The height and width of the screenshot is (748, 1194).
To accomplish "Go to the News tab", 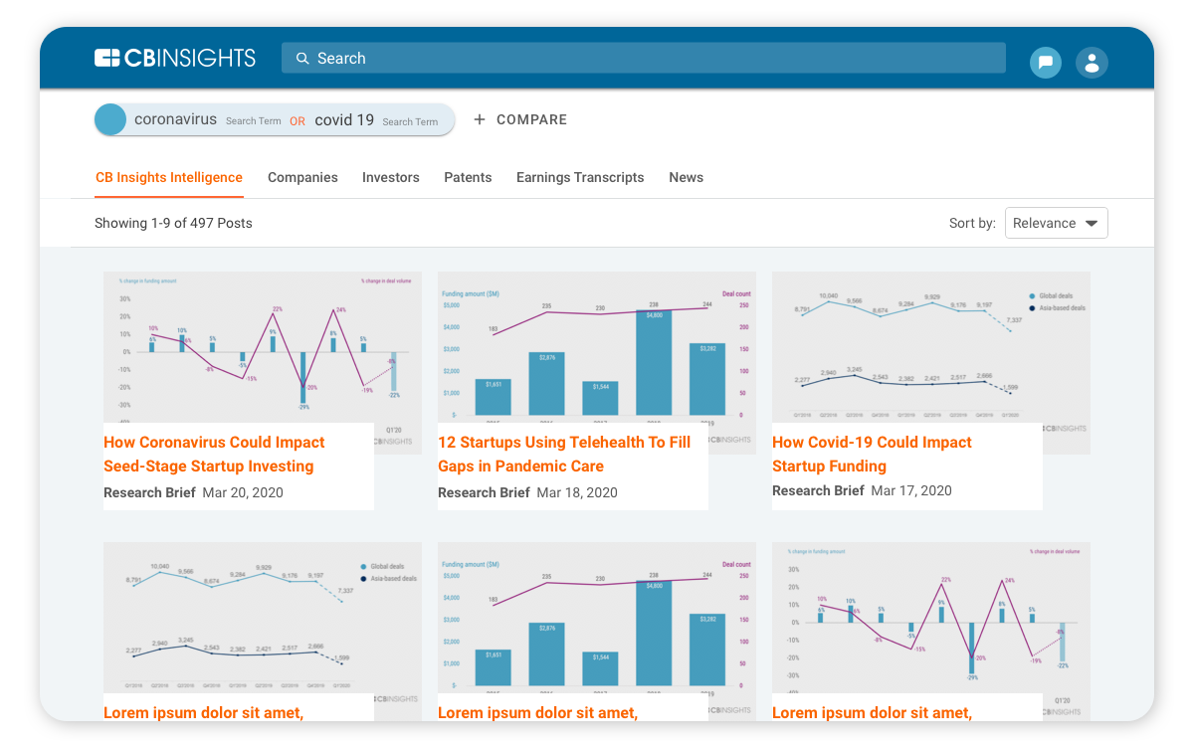I will [687, 177].
